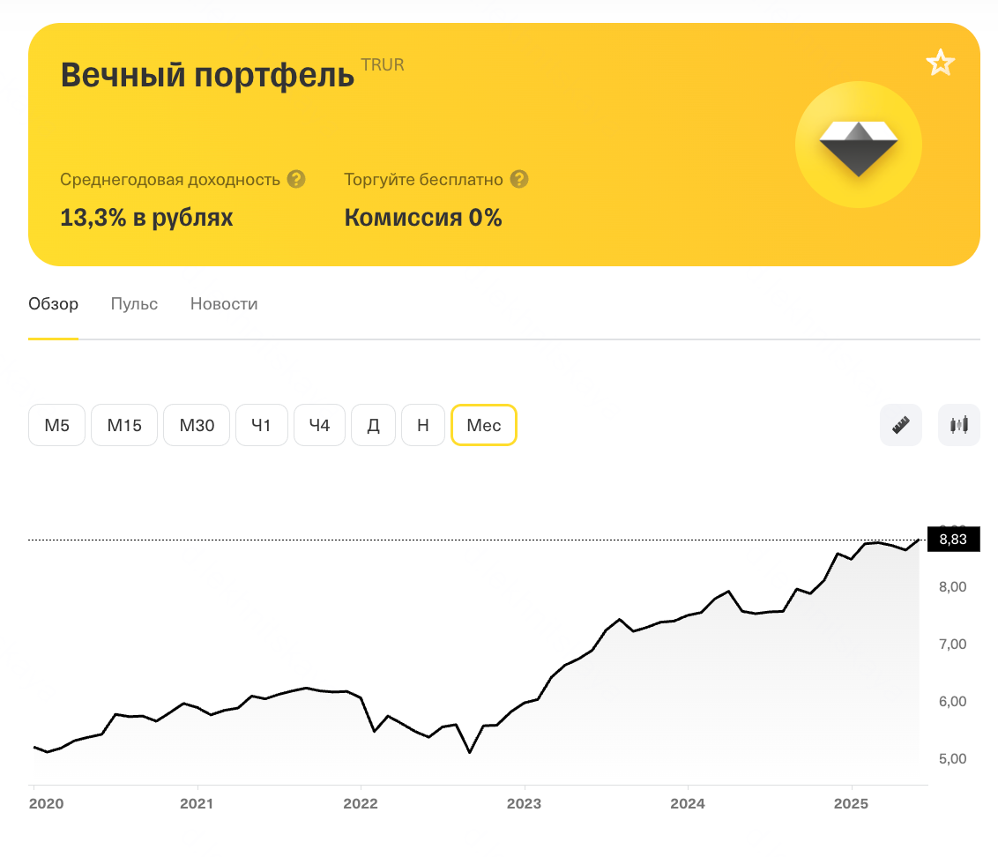Select the М5 timeframe
The image size is (998, 857).
[x=56, y=425]
